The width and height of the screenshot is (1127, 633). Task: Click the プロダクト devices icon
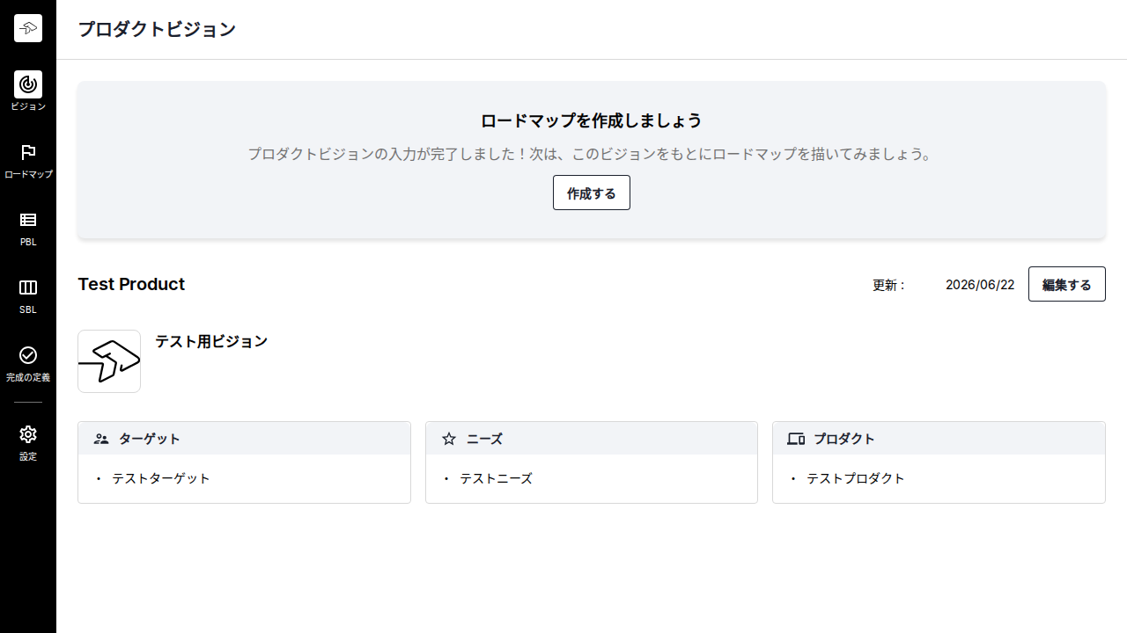[796, 439]
